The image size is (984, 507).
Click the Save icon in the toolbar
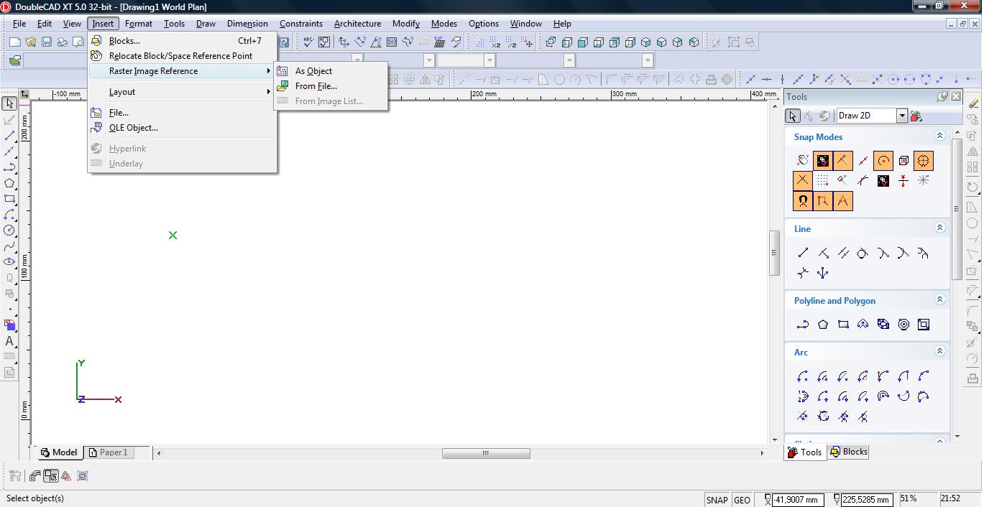click(46, 42)
